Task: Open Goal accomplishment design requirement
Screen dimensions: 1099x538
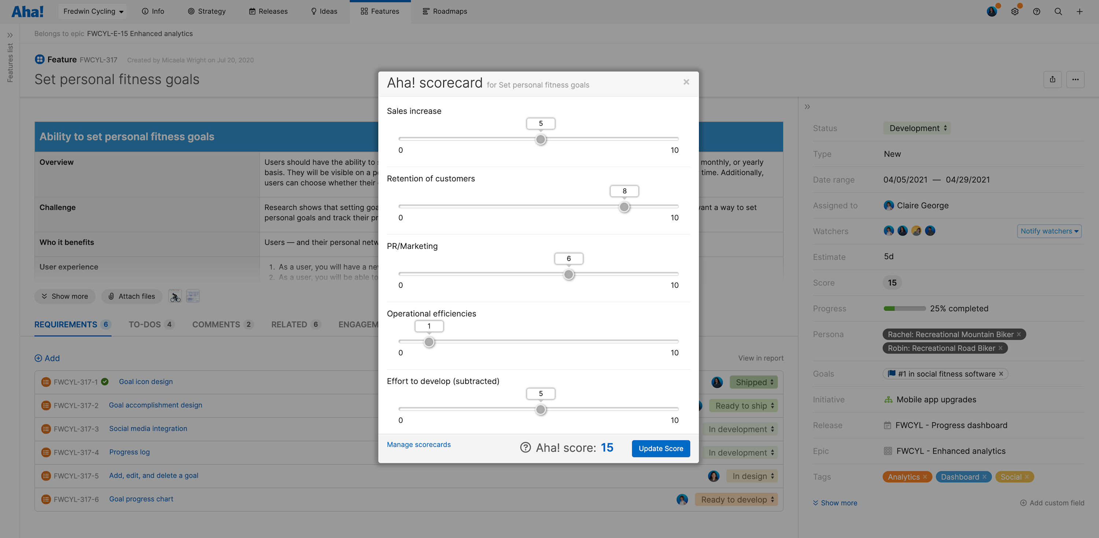Action: tap(155, 405)
